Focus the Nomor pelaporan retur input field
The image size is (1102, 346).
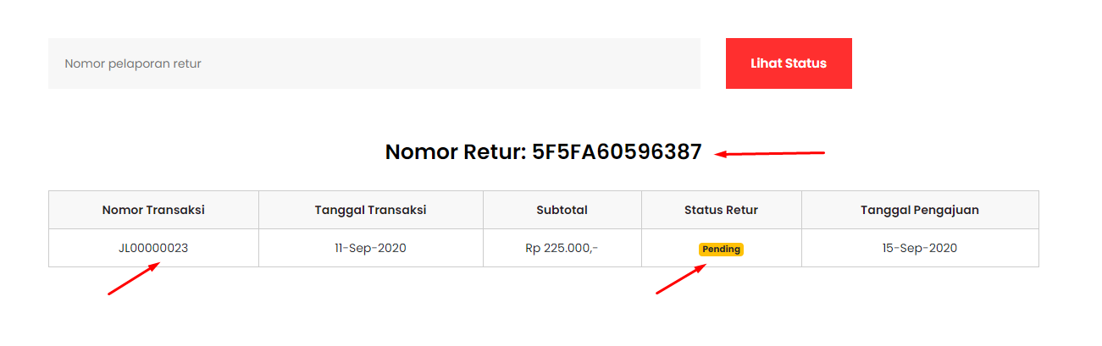[374, 63]
